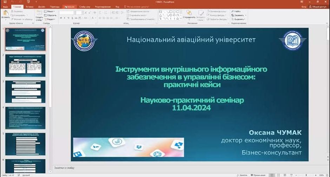Open the Layout (Макет) dropdown
Viewport: 330px width, 177px height.
point(50,11)
